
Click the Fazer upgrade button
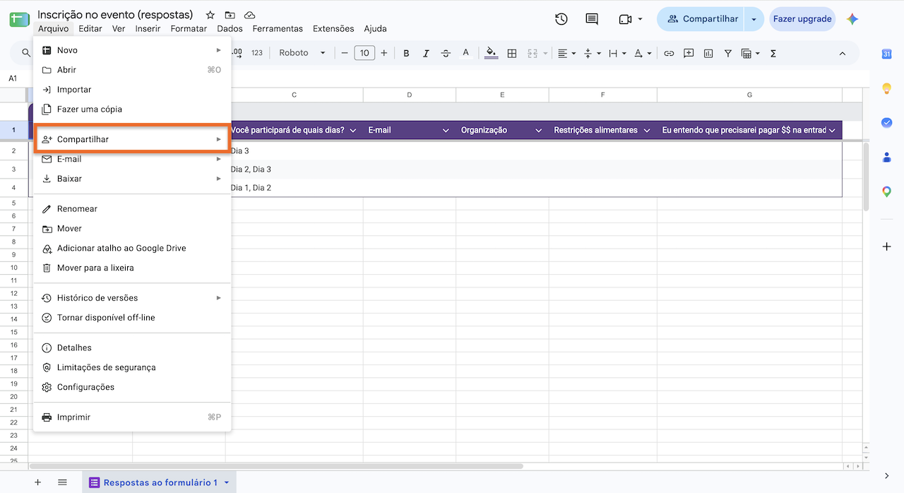pyautogui.click(x=802, y=19)
